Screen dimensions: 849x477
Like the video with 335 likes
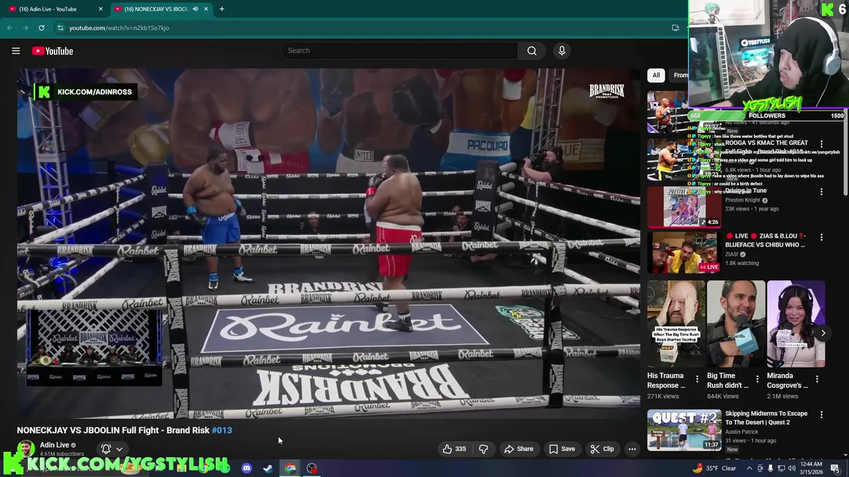455,449
